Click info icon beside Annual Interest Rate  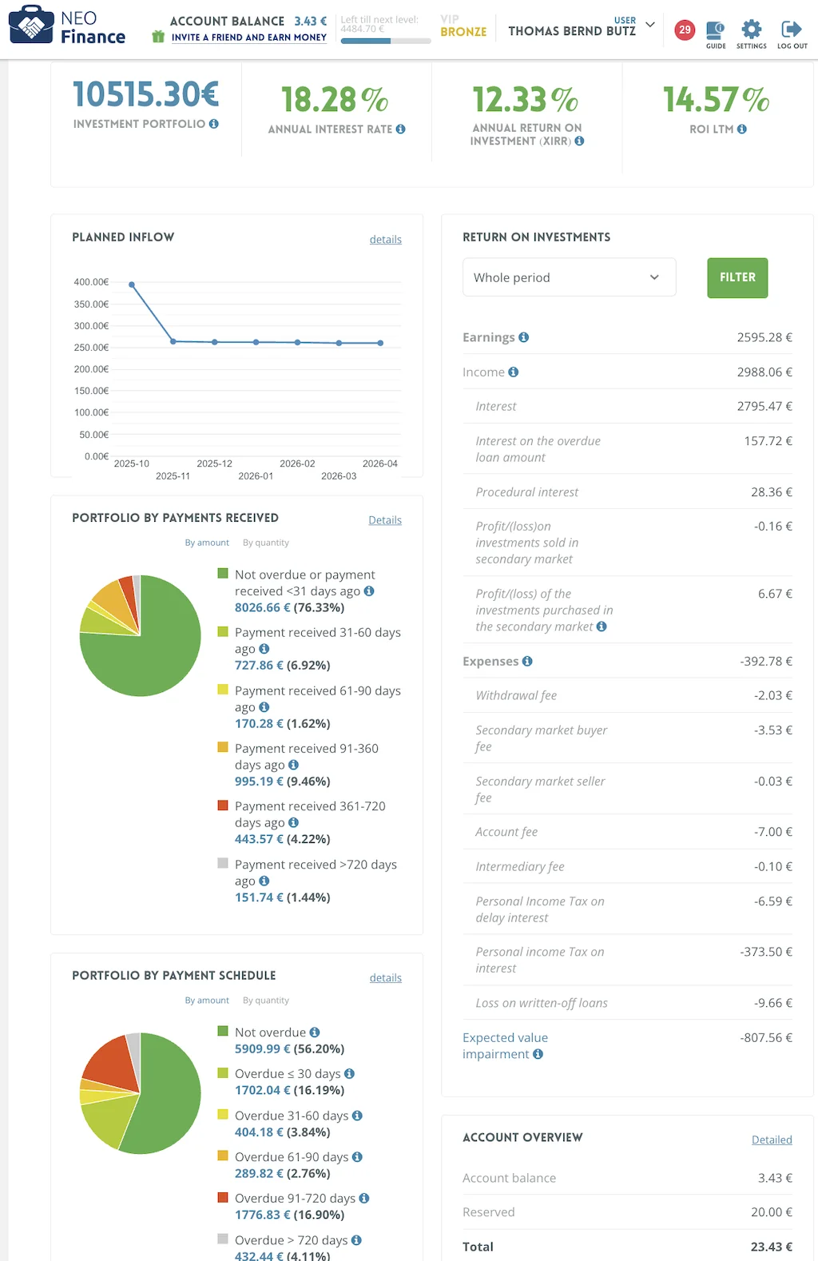tap(401, 129)
